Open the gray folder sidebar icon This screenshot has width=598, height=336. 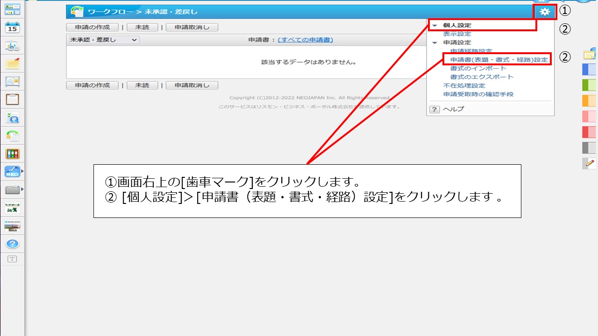(x=12, y=190)
